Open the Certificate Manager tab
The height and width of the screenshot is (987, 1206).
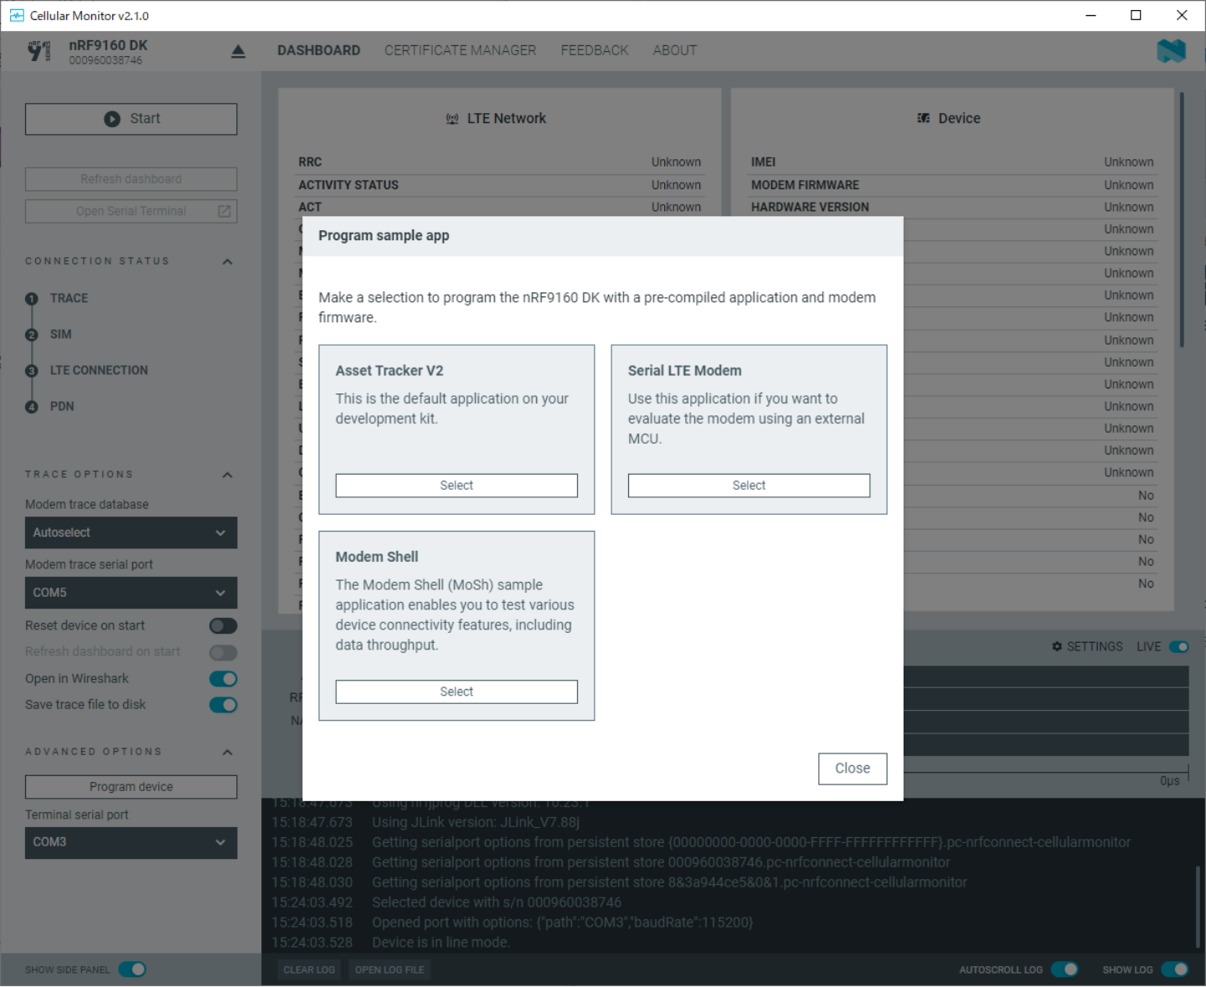point(460,50)
